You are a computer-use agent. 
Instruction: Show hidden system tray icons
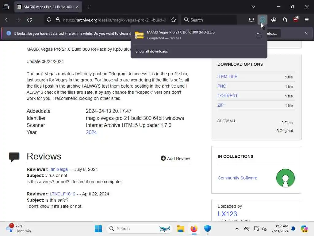point(237,229)
